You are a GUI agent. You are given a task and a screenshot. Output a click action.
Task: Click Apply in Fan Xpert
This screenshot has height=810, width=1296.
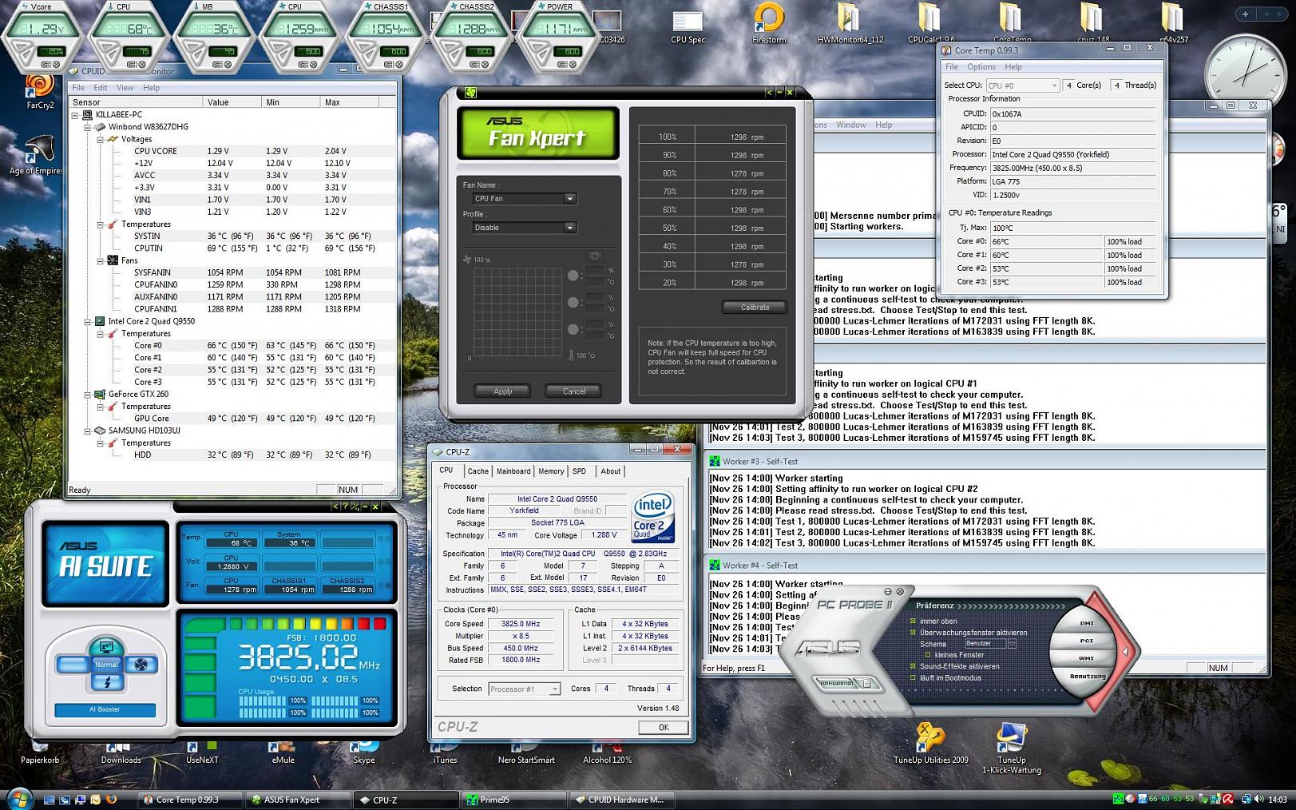click(x=502, y=391)
